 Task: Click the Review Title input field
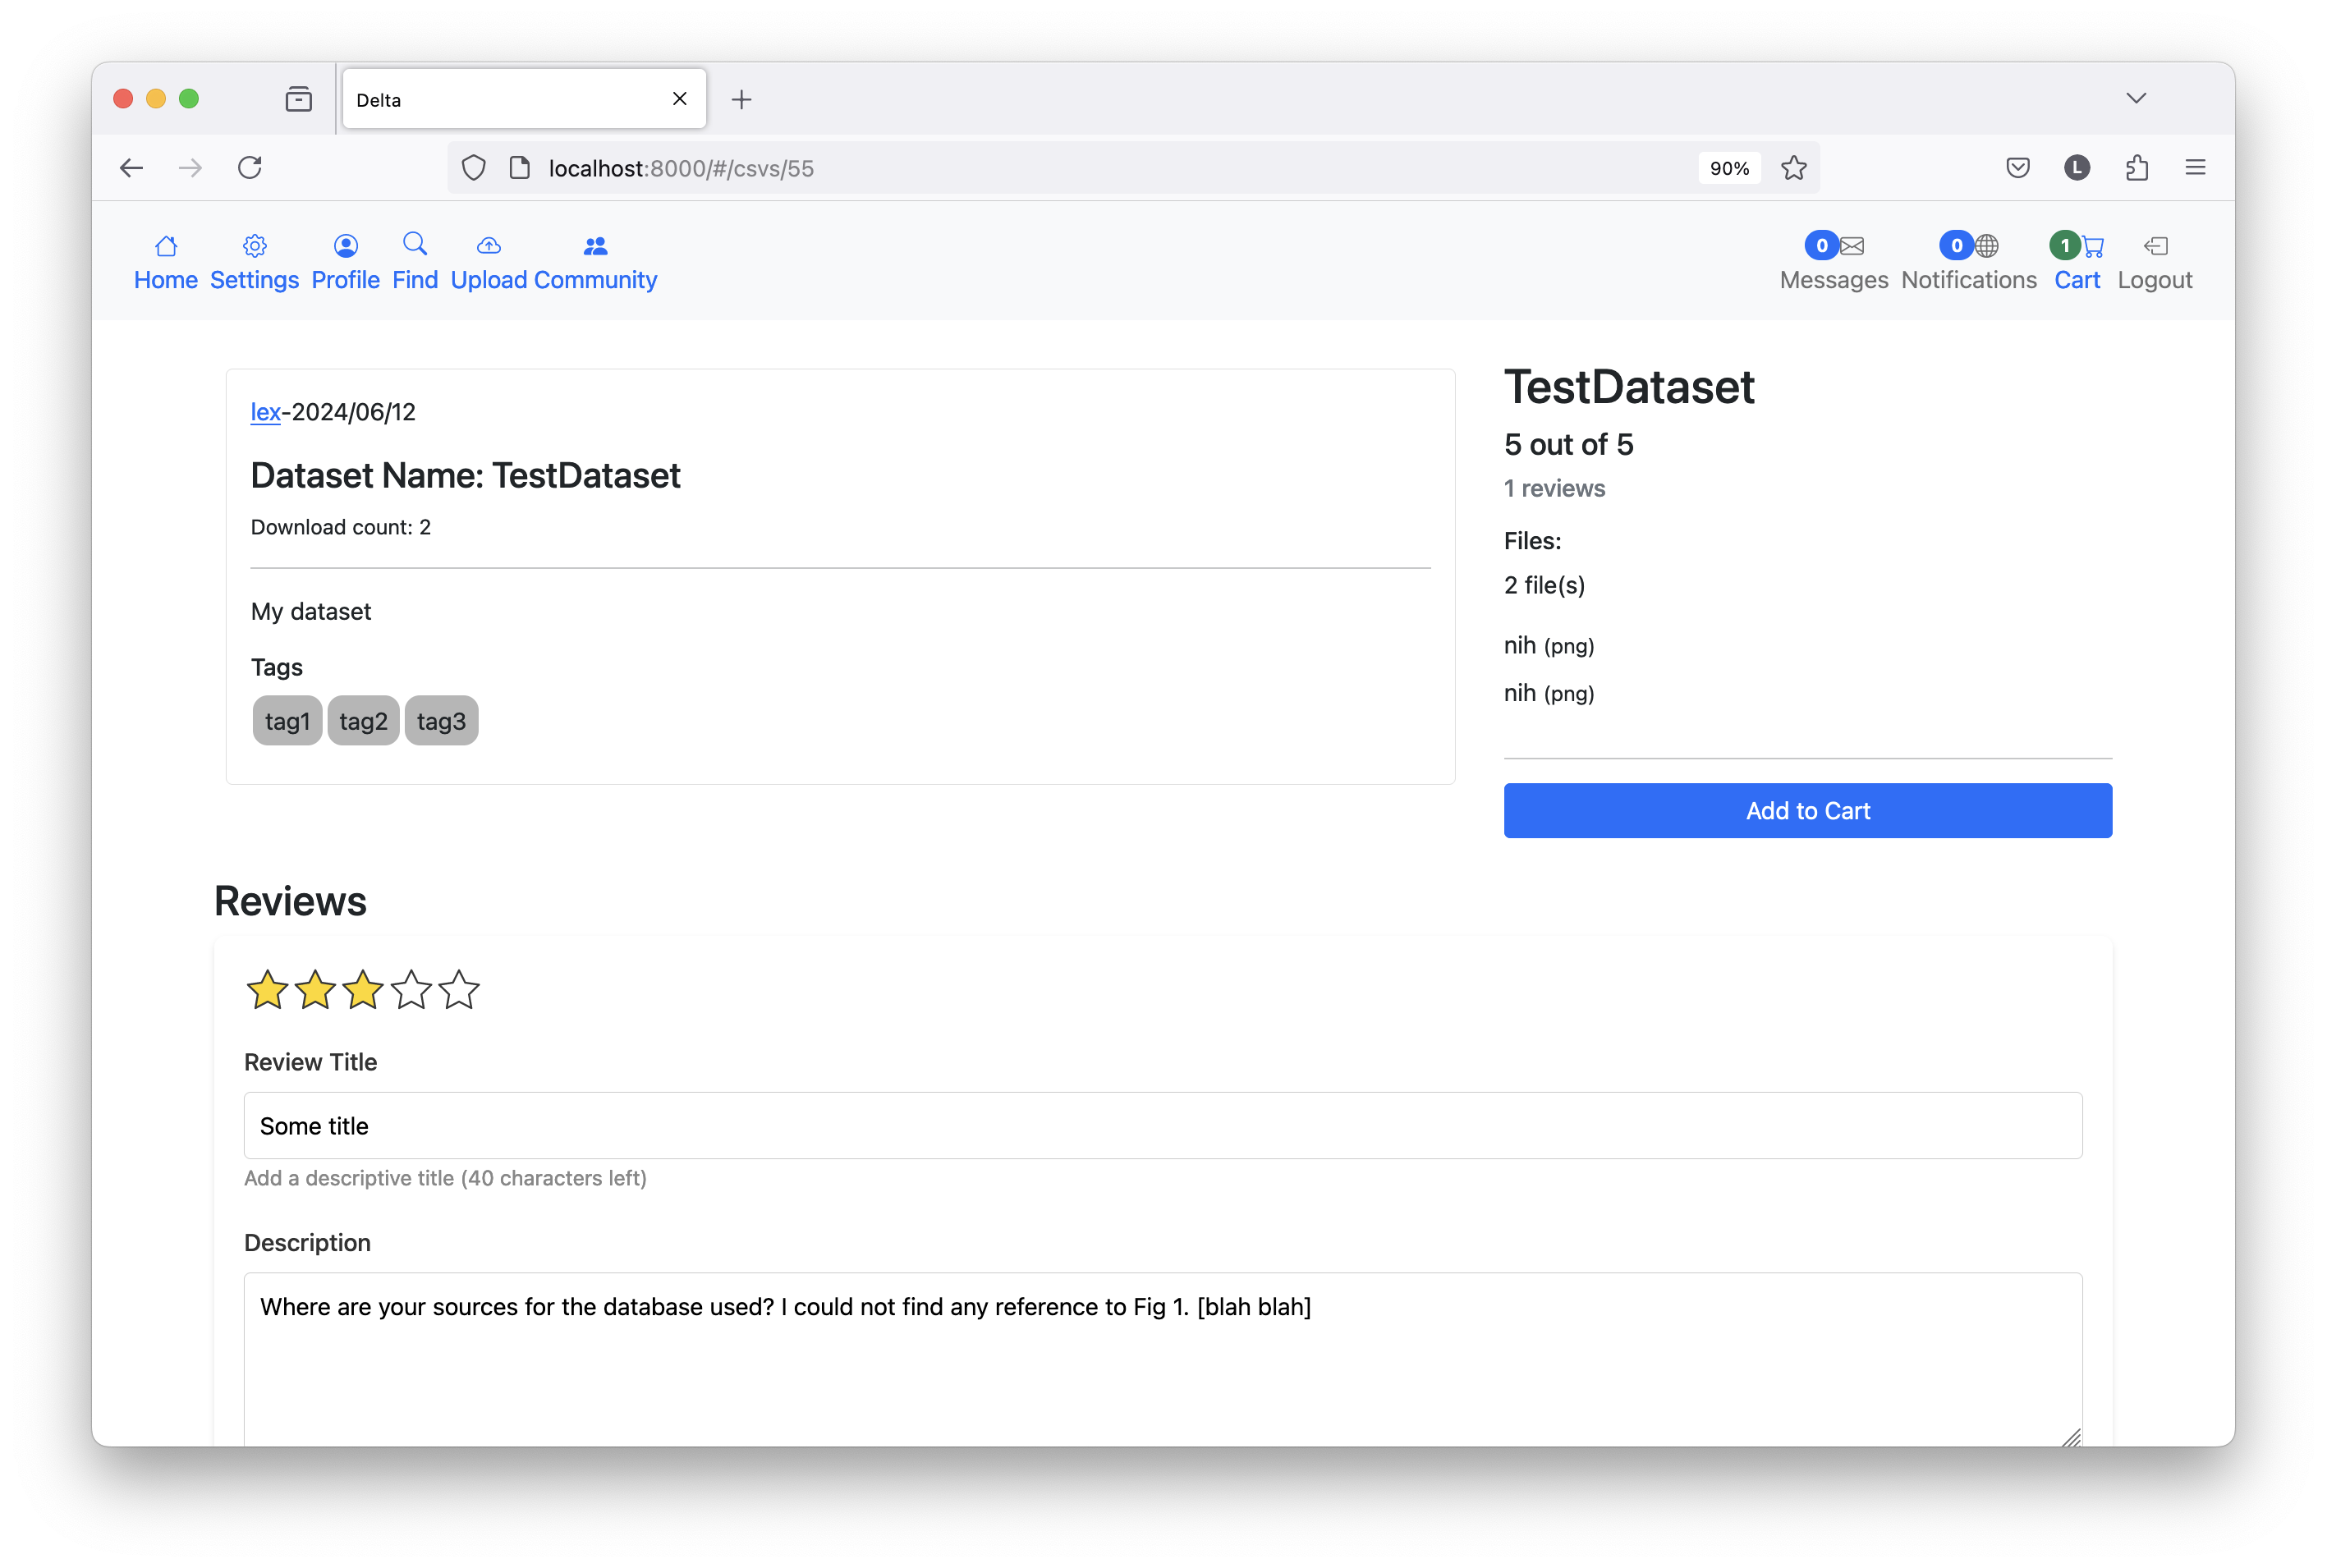pos(1162,1126)
